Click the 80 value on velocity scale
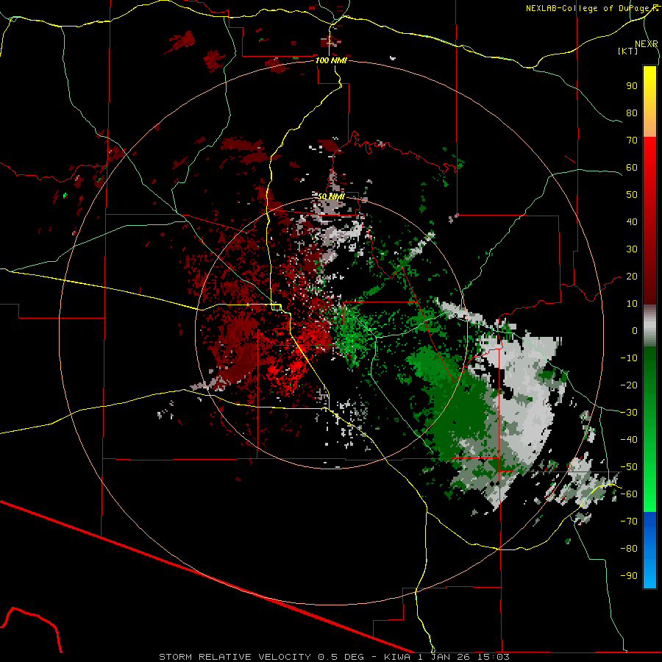The width and height of the screenshot is (662, 662). pyautogui.click(x=632, y=113)
